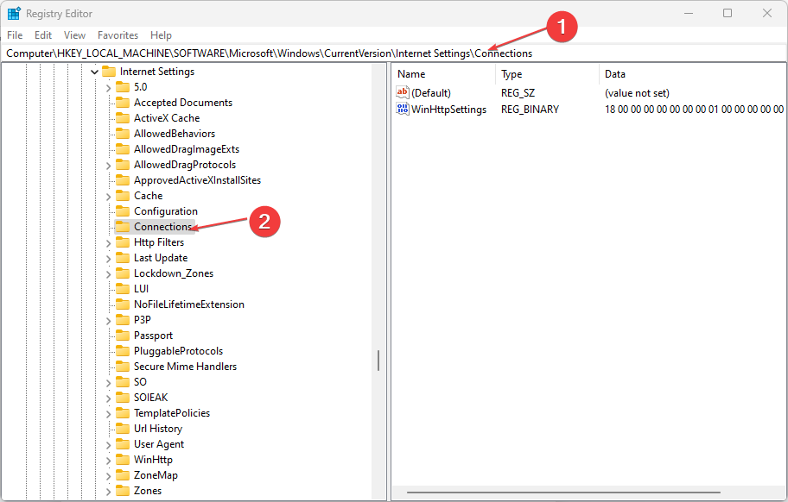Open the Help menu
Image resolution: width=788 pixels, height=502 pixels.
pyautogui.click(x=161, y=35)
